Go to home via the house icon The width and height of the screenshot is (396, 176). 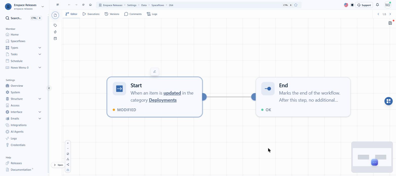(90, 5)
